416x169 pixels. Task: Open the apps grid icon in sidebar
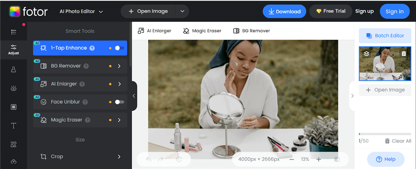pos(14,32)
